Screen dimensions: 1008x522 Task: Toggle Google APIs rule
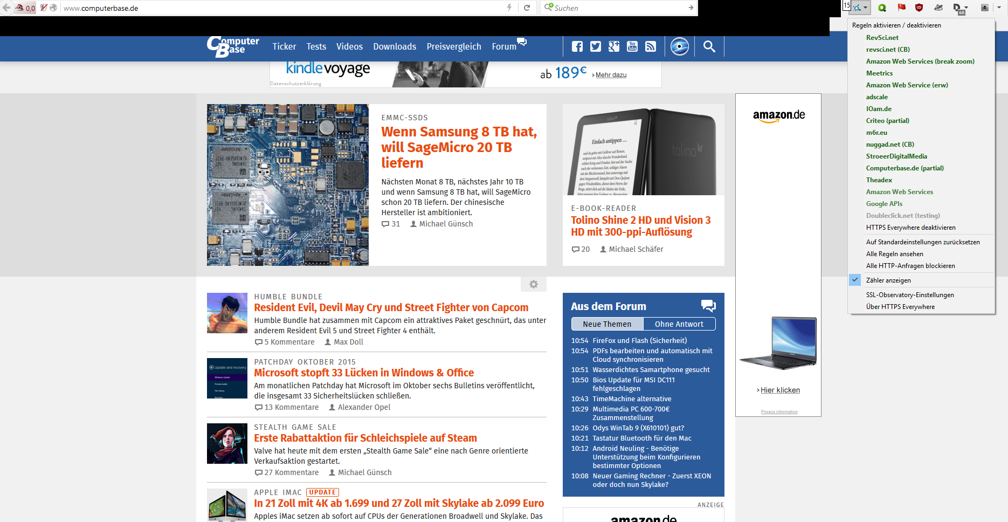coord(884,204)
